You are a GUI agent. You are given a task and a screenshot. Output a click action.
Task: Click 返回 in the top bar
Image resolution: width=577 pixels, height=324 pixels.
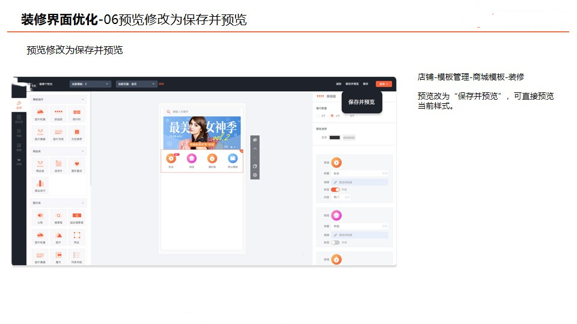(338, 84)
